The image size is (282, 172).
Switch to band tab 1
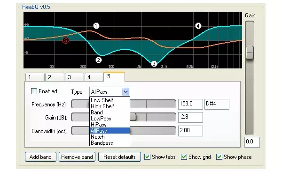click(35, 77)
